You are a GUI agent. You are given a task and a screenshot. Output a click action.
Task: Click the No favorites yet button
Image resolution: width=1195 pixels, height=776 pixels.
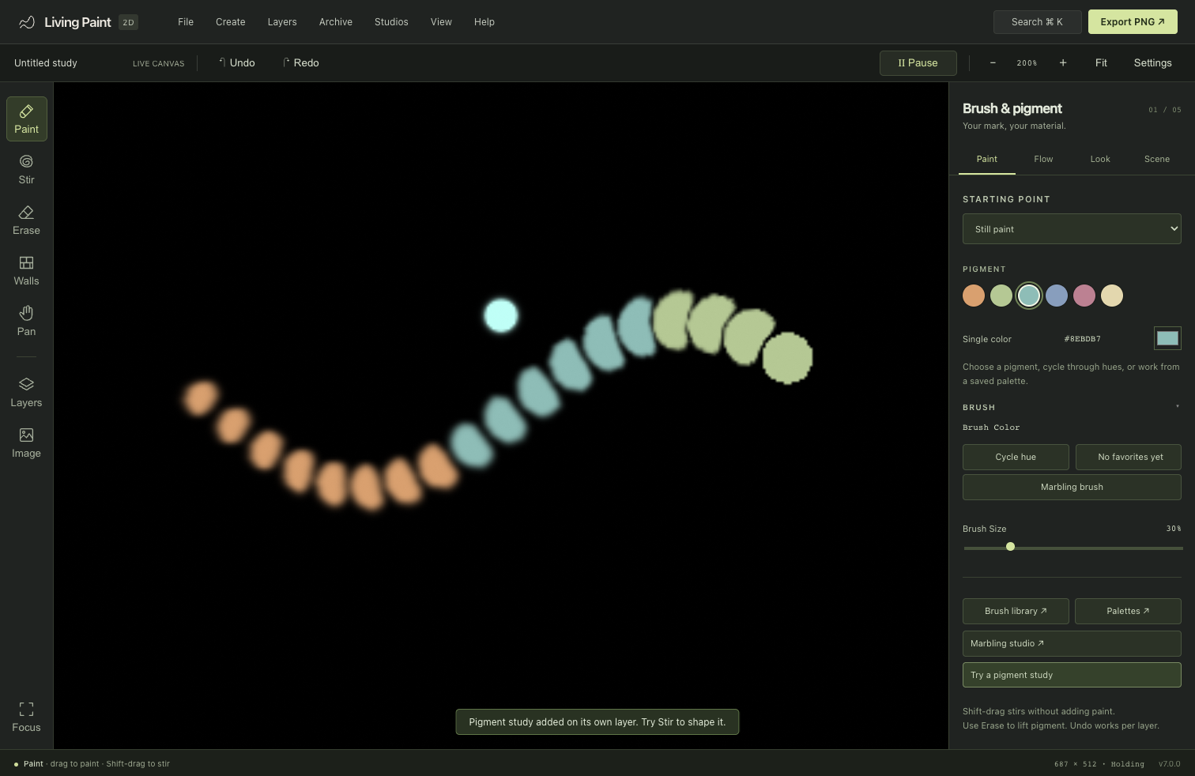(1130, 457)
